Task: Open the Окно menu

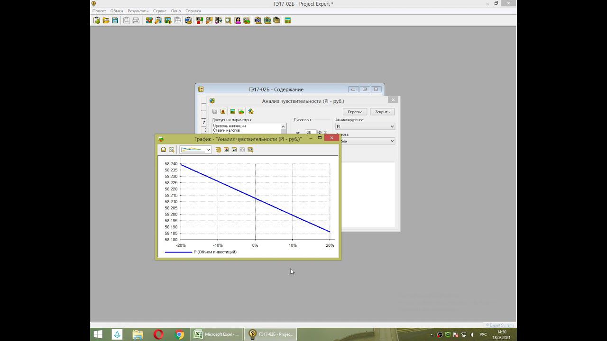Action: coord(176,11)
